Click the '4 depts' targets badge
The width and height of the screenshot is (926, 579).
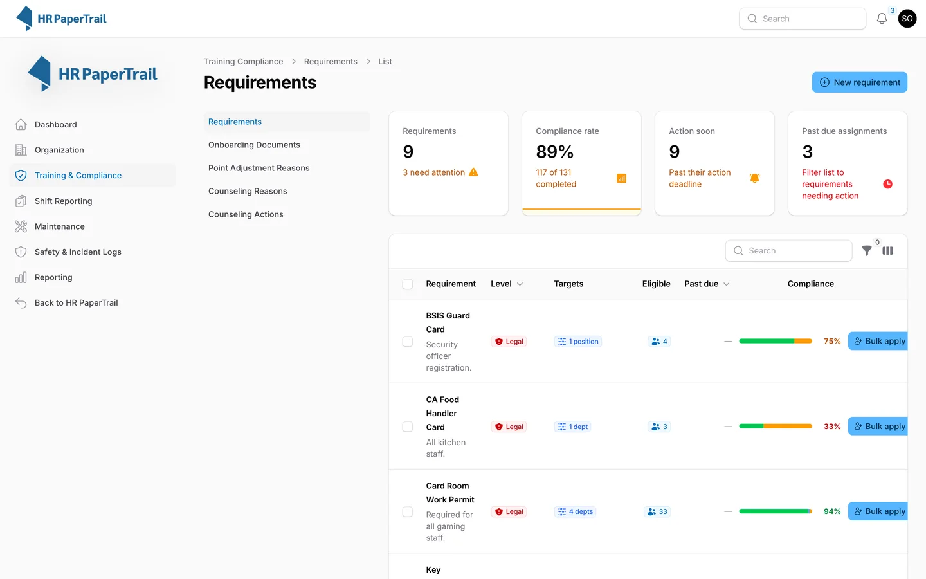click(x=576, y=511)
